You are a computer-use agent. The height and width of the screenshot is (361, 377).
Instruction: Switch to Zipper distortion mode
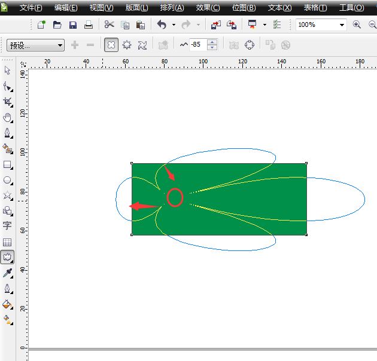click(x=127, y=45)
